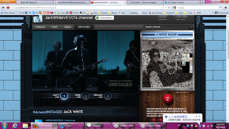Click the channel search magnifier icon

191,27
